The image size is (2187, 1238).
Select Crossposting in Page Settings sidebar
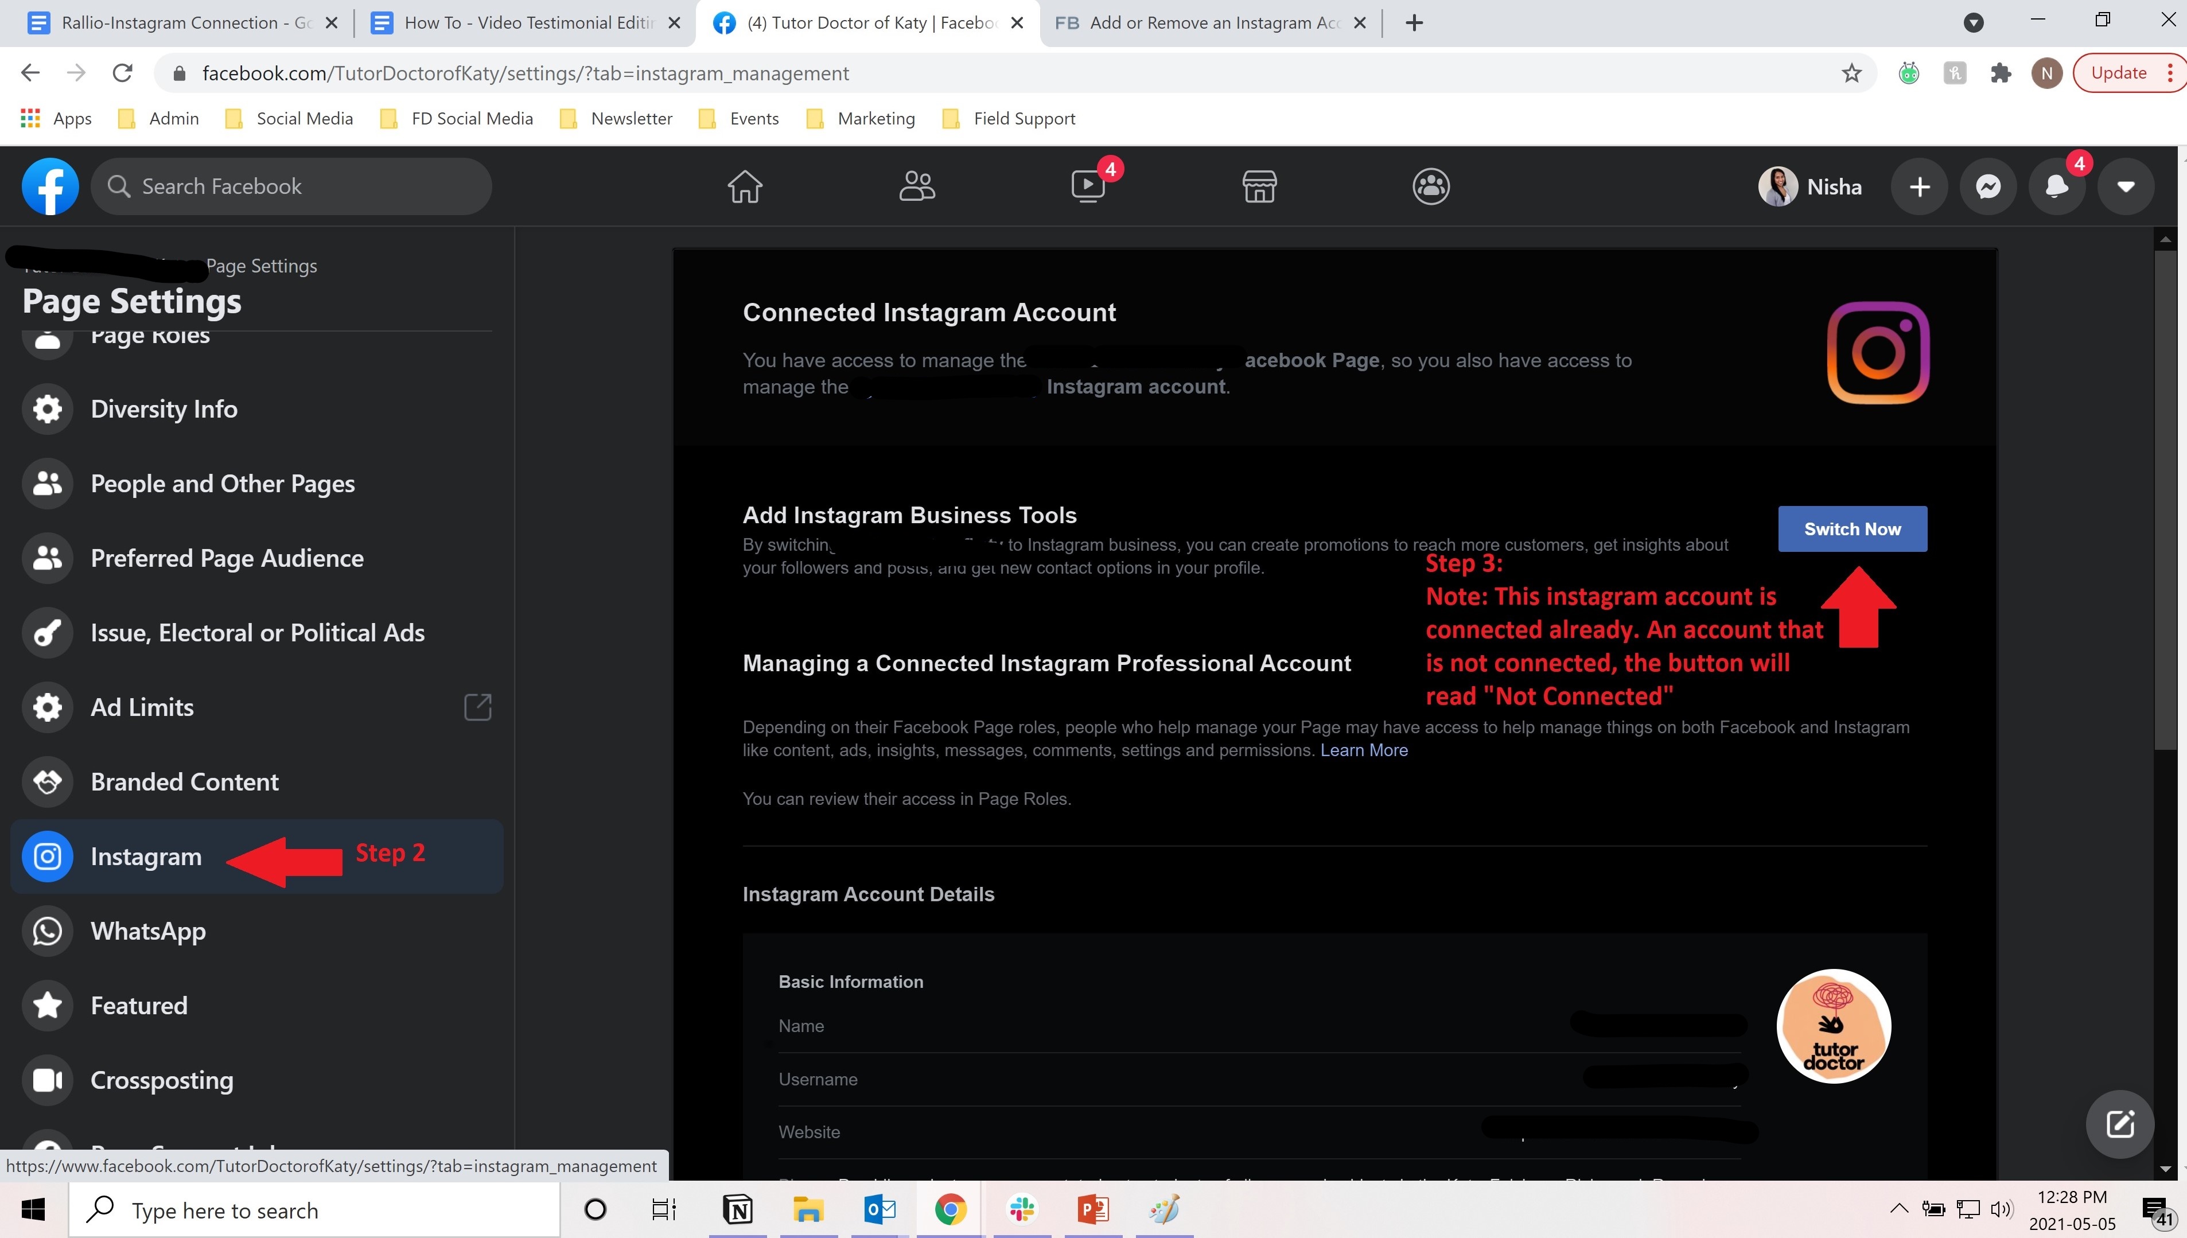click(162, 1080)
